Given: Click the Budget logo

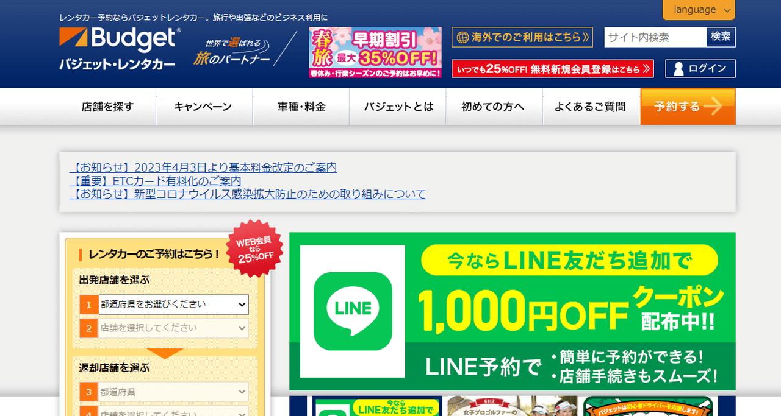Looking at the screenshot, I should click(120, 49).
